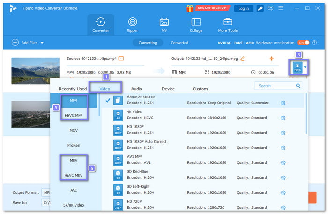328x214 pixels.
Task: Click the source file info icon
Action: [x=121, y=59]
